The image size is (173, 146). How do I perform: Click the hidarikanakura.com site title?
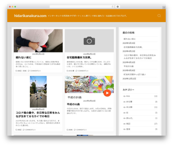30,16
